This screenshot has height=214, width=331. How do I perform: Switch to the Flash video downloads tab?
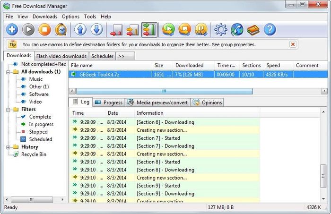[61, 56]
